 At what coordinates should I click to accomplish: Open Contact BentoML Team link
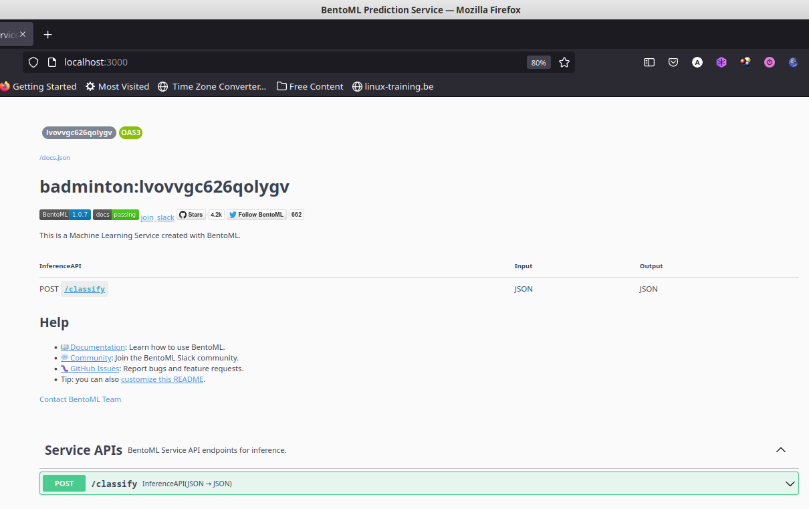80,399
